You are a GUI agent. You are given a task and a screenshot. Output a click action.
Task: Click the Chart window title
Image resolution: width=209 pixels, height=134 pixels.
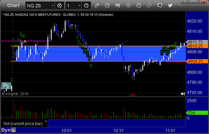click(13, 6)
